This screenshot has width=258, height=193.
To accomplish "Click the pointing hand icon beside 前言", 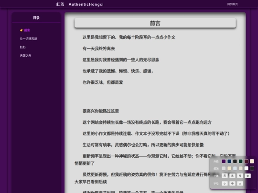I will pyautogui.click(x=21, y=30).
